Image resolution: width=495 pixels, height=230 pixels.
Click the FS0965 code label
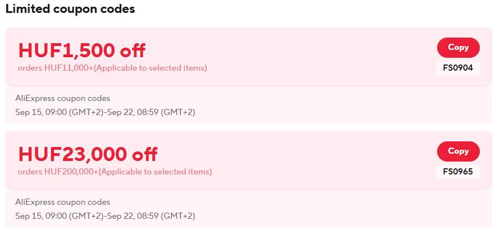click(x=458, y=172)
